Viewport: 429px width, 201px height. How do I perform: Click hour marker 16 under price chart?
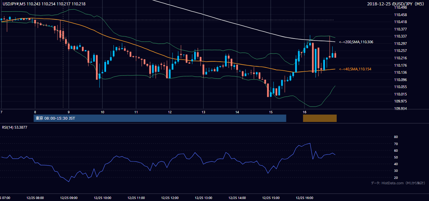[x=304, y=112]
